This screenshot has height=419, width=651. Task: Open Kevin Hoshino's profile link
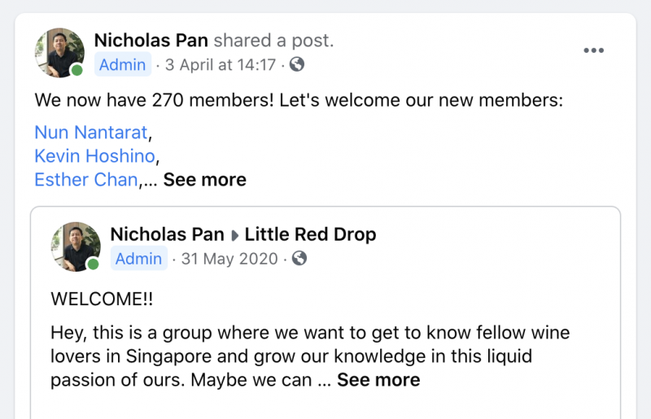pos(94,156)
